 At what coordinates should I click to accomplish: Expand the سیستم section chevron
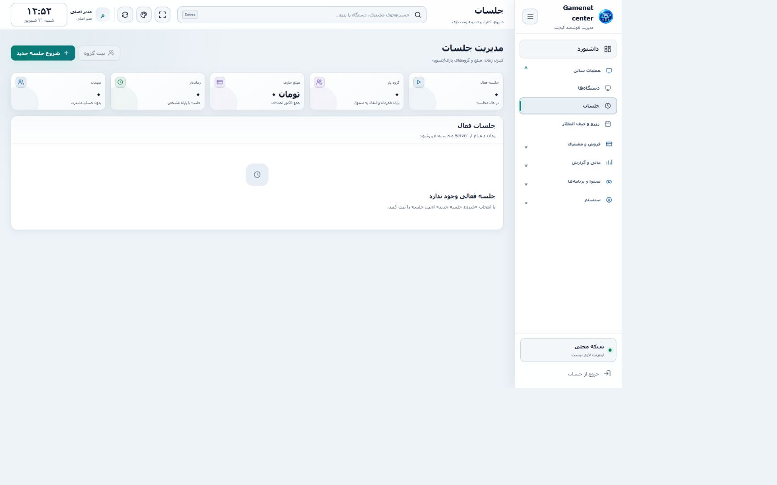(x=526, y=203)
